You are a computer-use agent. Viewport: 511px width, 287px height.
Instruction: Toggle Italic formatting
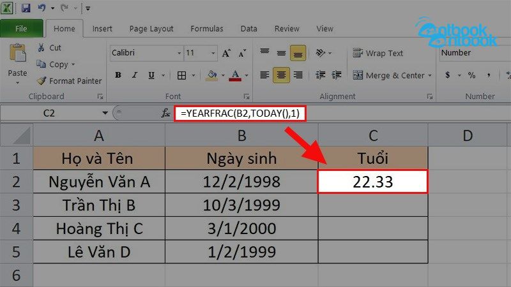click(135, 75)
